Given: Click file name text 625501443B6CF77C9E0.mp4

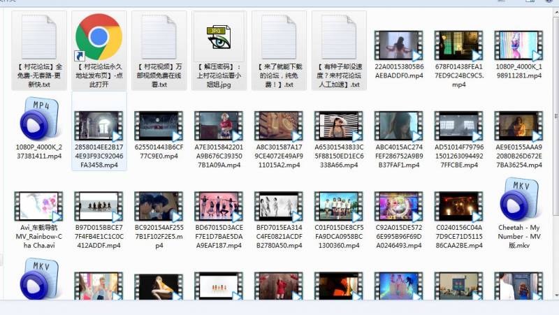Looking at the screenshot, I should [x=159, y=152].
